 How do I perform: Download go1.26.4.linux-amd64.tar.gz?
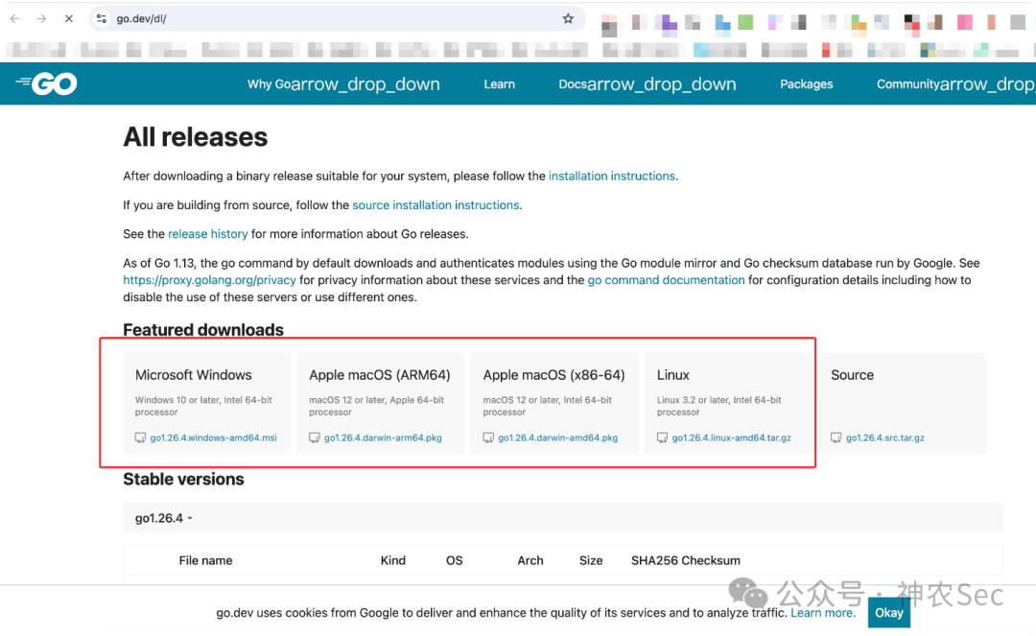731,437
